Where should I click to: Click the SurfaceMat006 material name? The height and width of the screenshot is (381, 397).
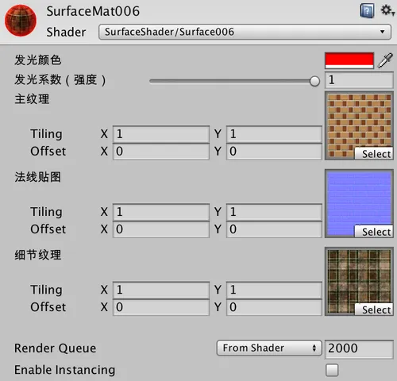93,11
